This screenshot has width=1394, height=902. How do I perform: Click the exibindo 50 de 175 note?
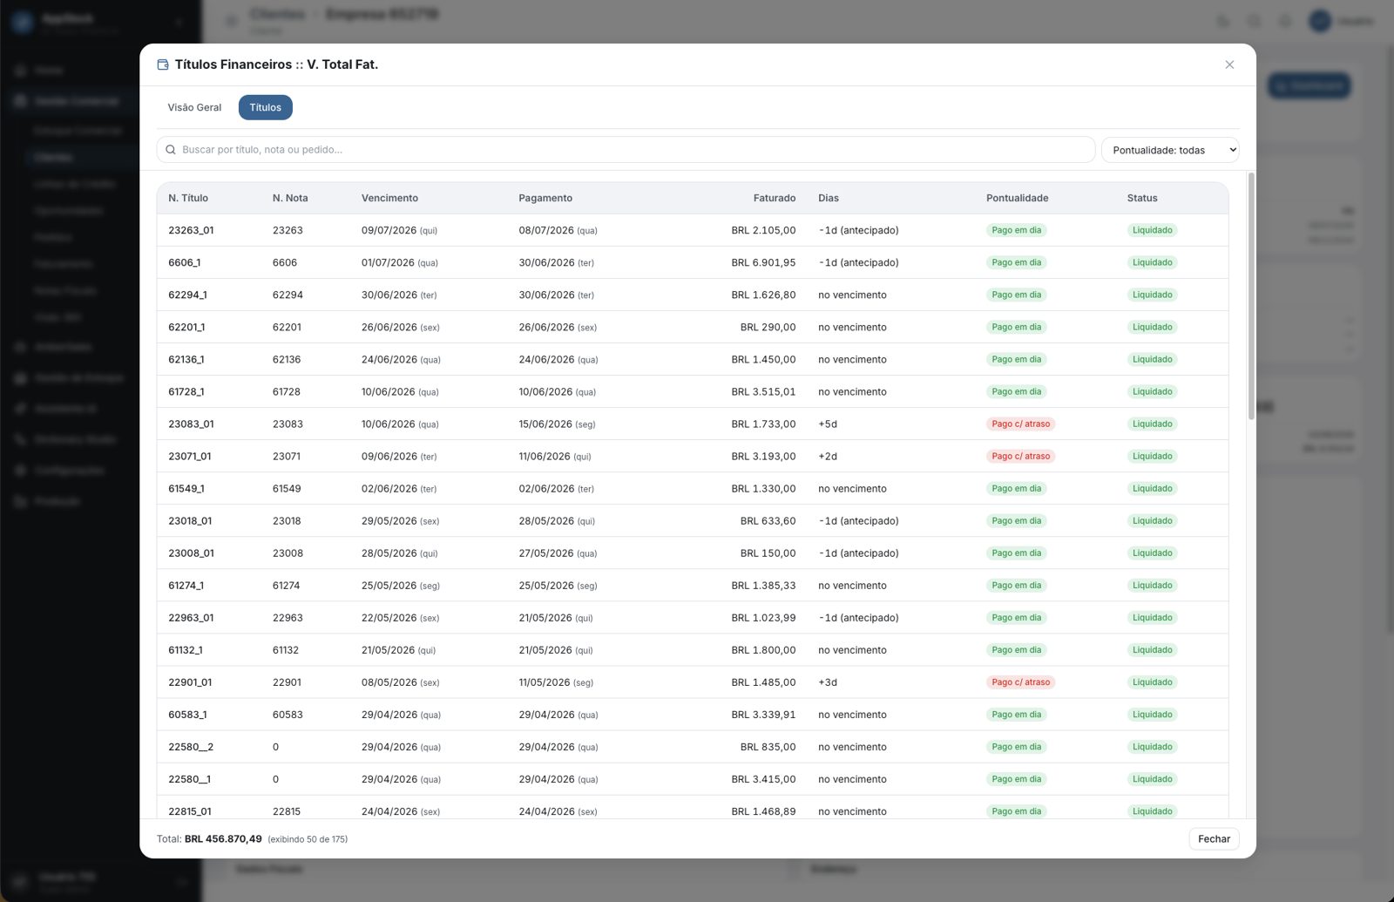tap(308, 839)
